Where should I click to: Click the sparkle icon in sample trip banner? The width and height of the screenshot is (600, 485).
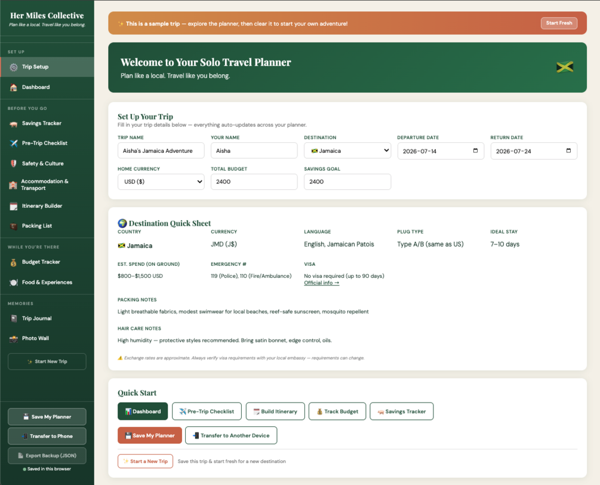[x=121, y=24]
